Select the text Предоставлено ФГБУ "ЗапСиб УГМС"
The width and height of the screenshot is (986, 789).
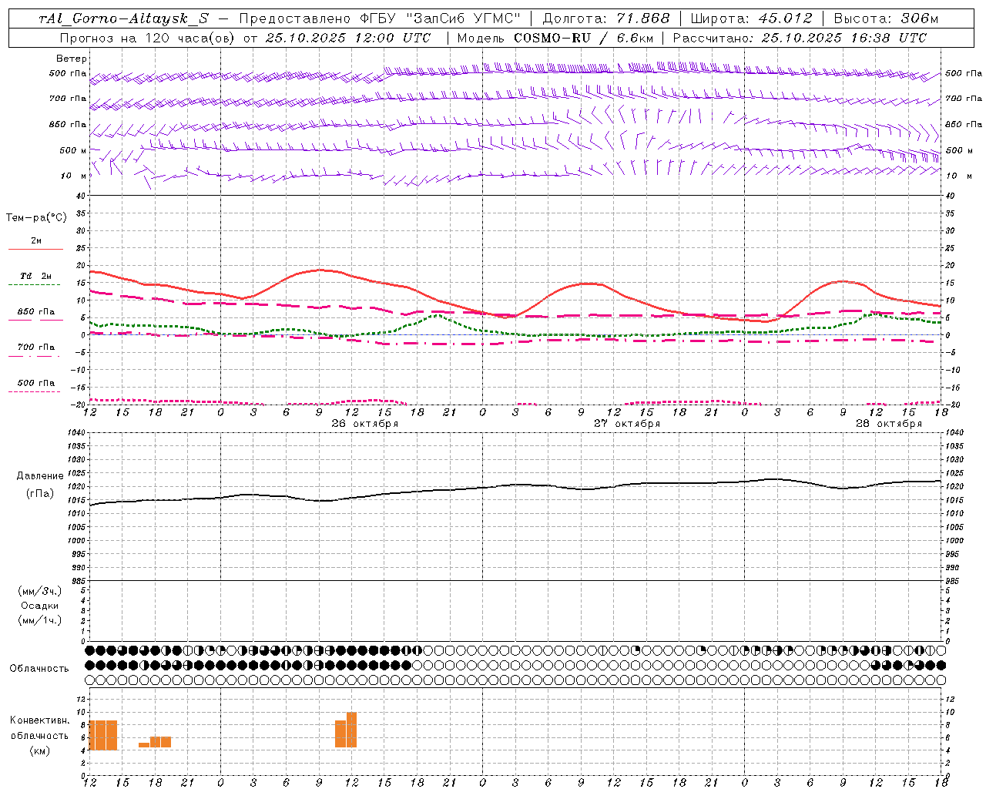(x=380, y=18)
